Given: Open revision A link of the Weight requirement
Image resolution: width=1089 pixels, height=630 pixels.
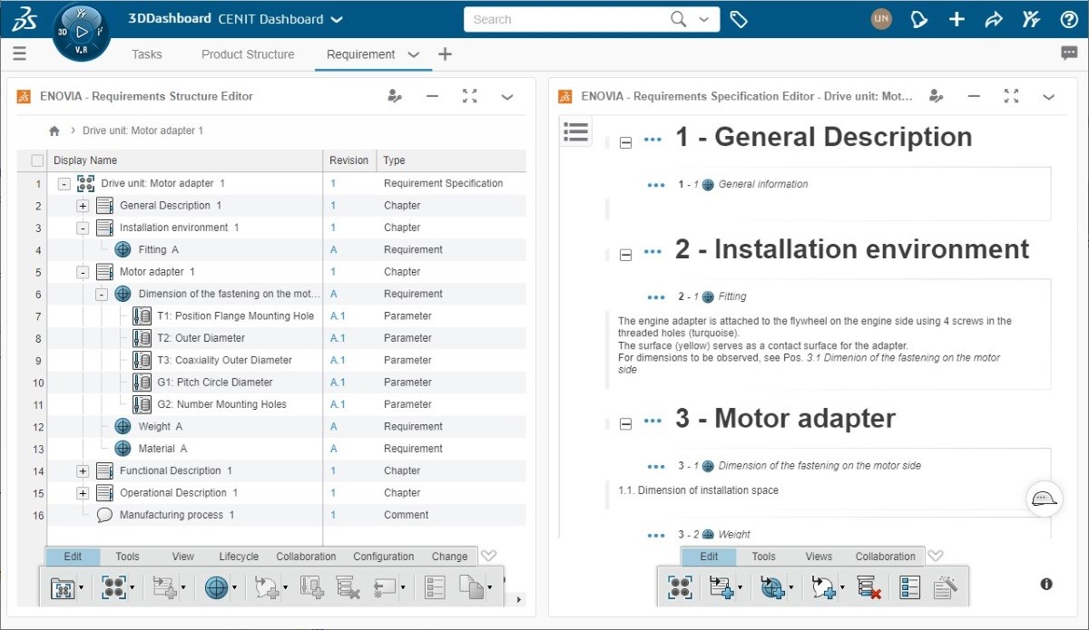Looking at the screenshot, I should coord(334,427).
